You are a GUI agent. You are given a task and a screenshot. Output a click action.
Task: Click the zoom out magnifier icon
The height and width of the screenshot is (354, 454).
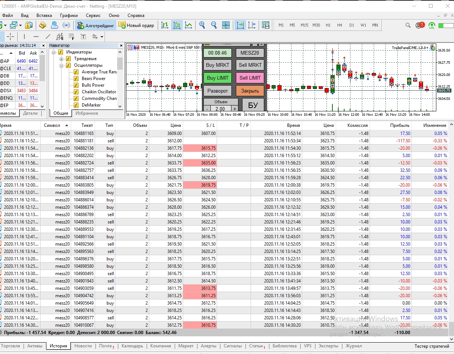214,25
